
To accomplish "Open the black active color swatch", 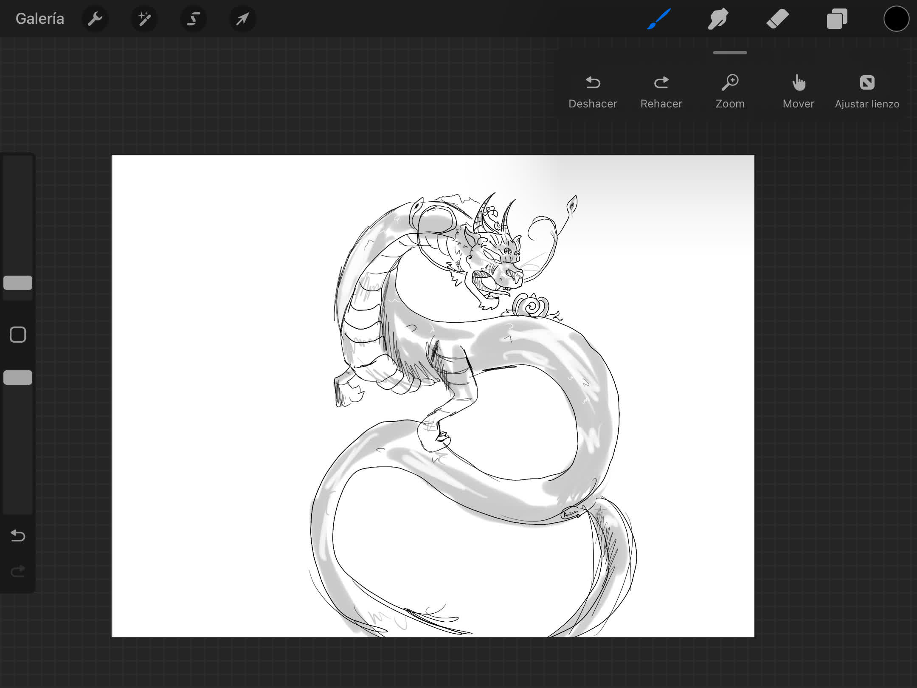I will pos(896,19).
